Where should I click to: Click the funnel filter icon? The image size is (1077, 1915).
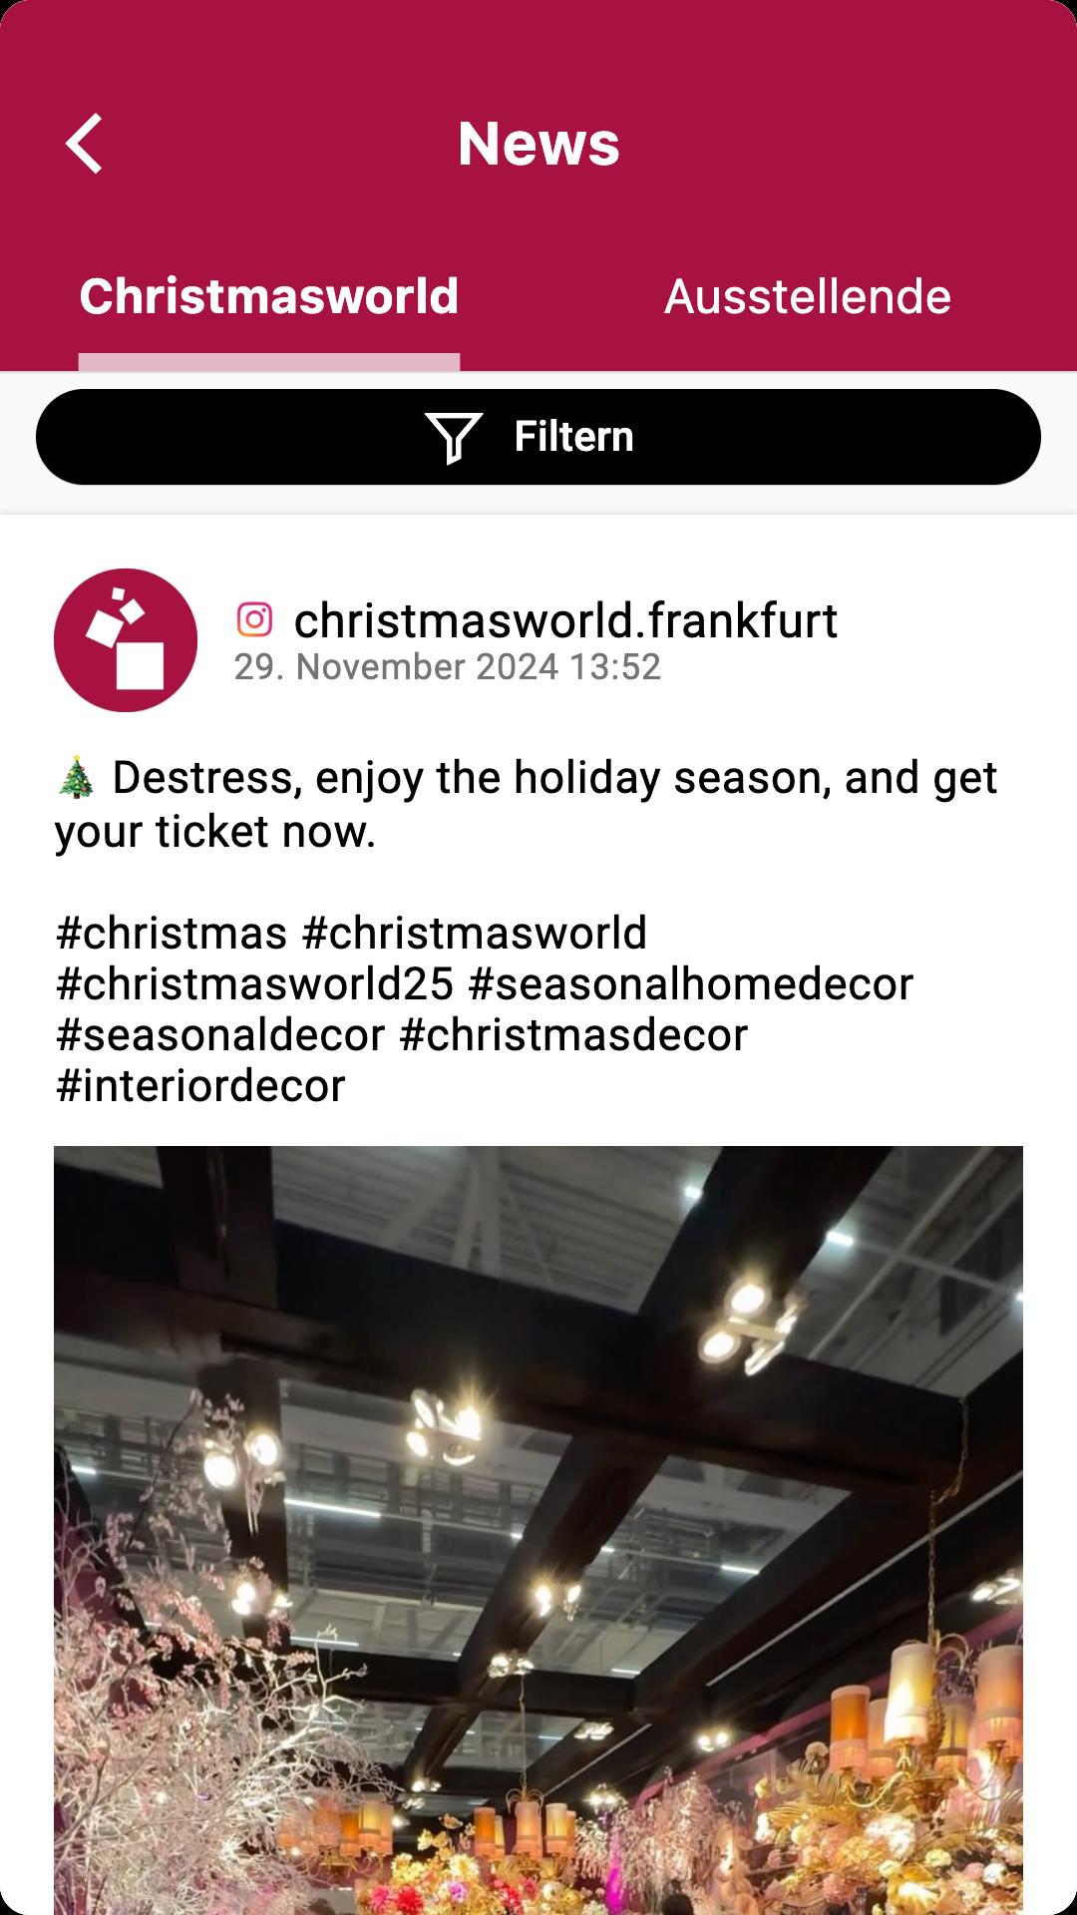[454, 438]
